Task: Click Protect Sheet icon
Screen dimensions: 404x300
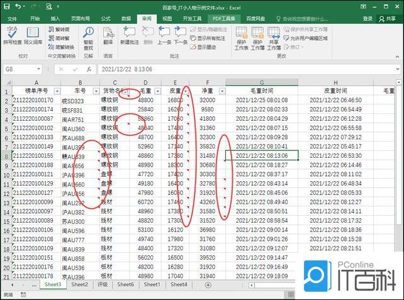Action: [x=242, y=38]
